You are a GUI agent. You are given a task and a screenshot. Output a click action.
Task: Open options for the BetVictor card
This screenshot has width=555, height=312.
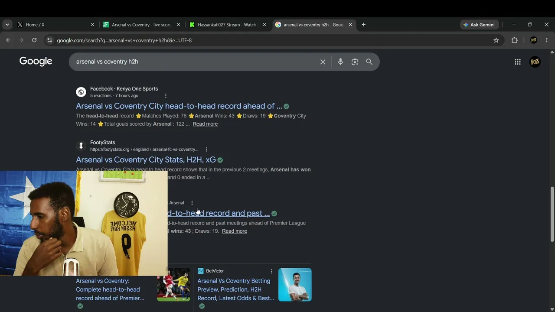[x=271, y=271]
